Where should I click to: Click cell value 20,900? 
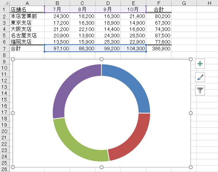tap(57, 35)
